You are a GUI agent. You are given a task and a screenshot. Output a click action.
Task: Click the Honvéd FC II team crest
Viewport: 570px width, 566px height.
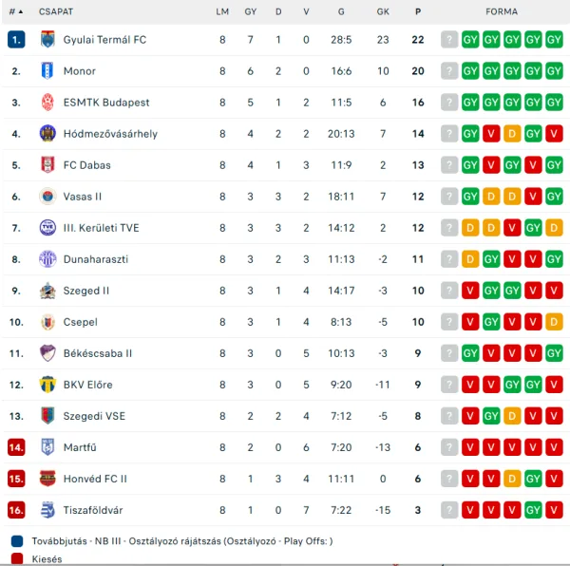(x=47, y=479)
